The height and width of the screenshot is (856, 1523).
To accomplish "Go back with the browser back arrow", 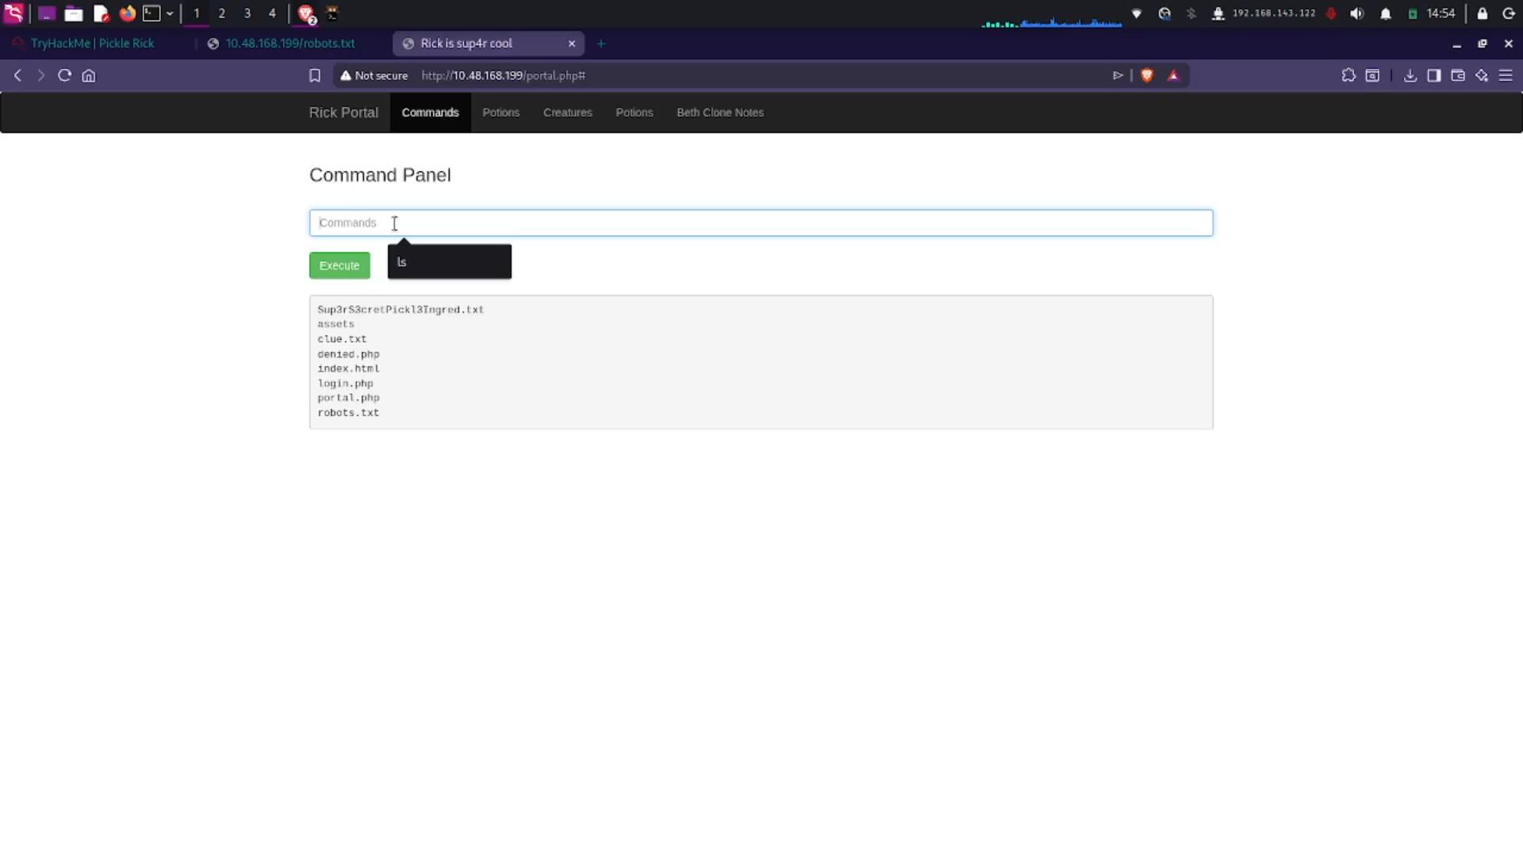I will tap(17, 75).
